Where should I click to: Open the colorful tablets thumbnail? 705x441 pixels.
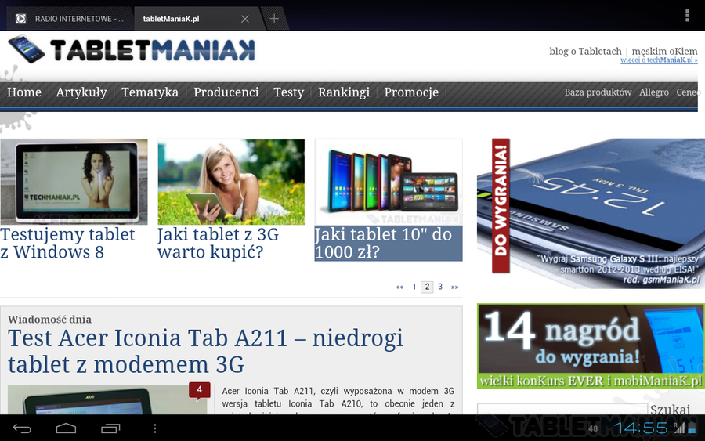389,182
